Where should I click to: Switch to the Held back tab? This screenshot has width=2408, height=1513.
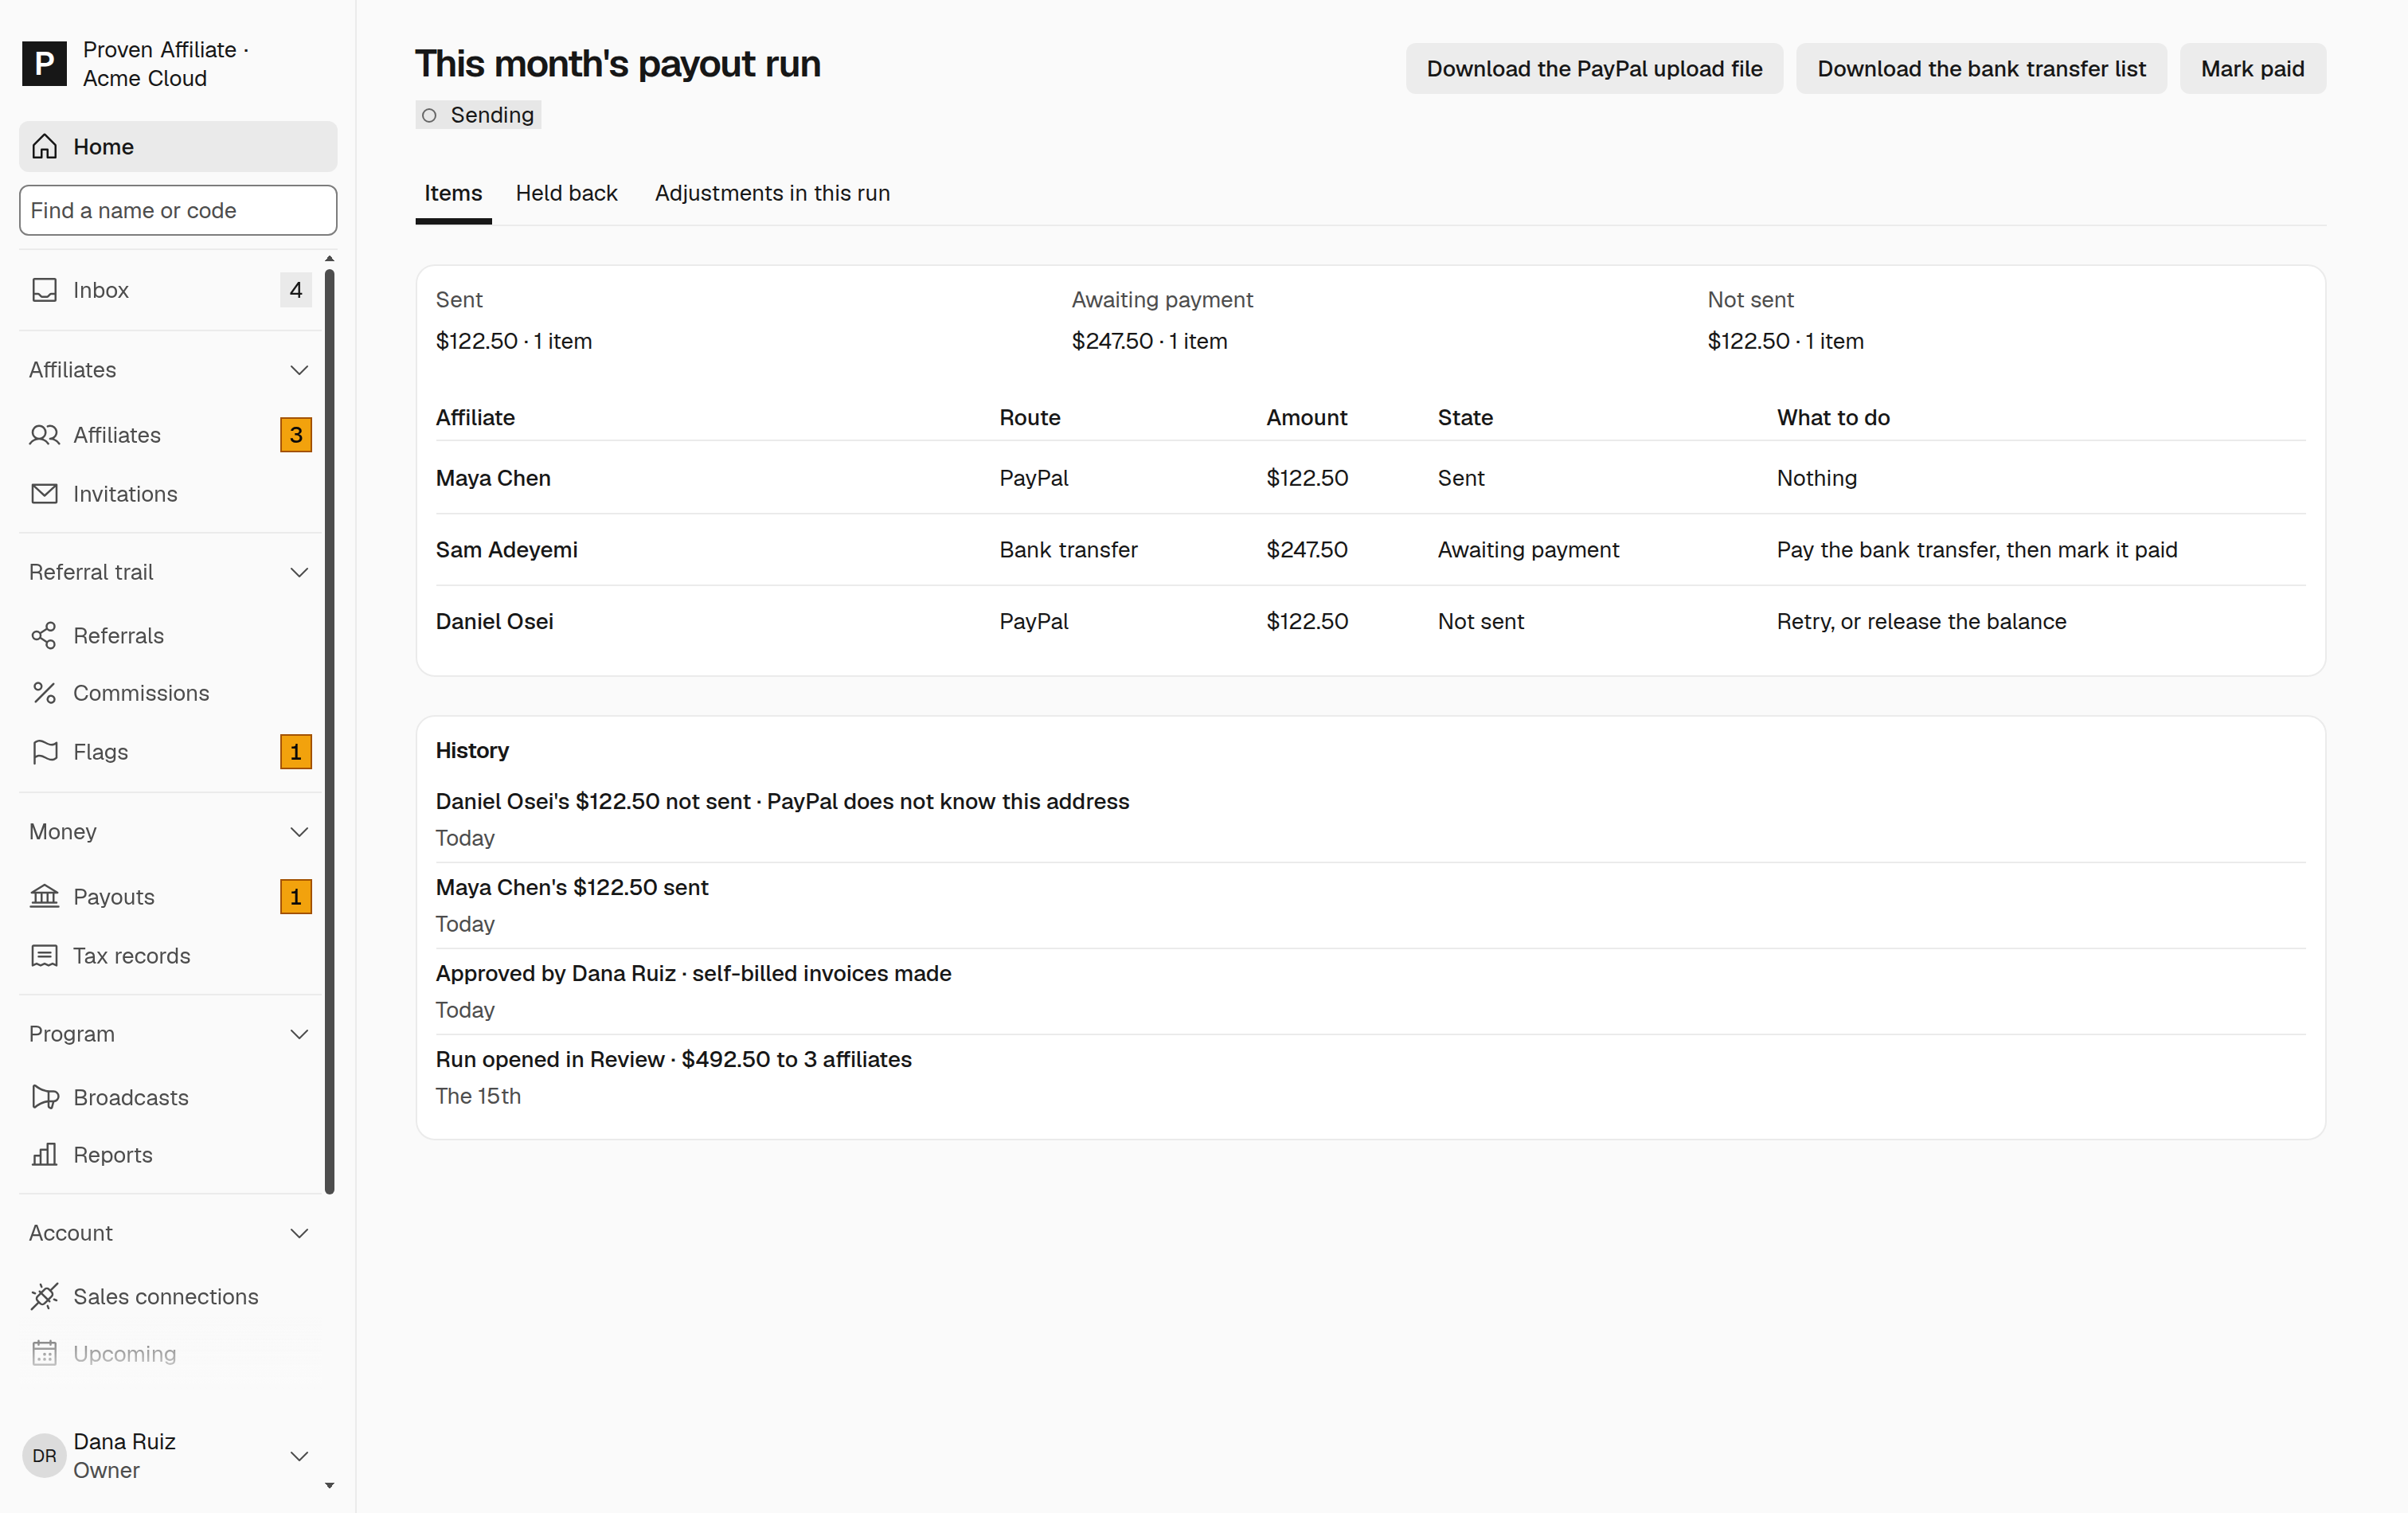coord(566,193)
